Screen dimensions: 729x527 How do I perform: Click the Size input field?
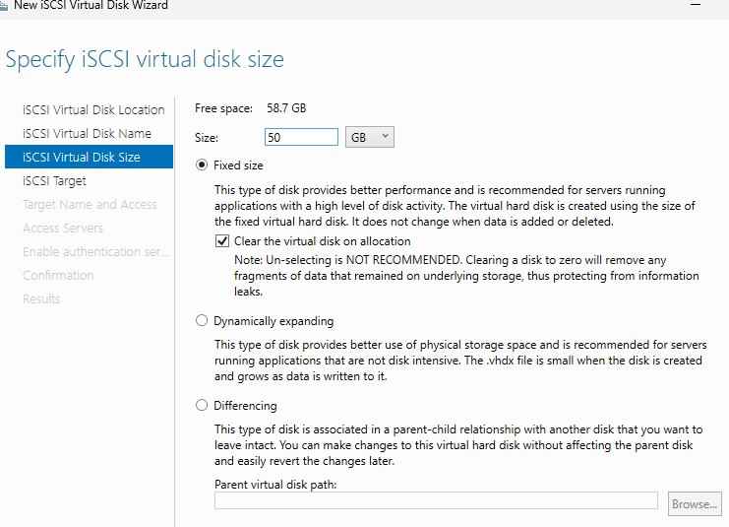click(x=301, y=138)
